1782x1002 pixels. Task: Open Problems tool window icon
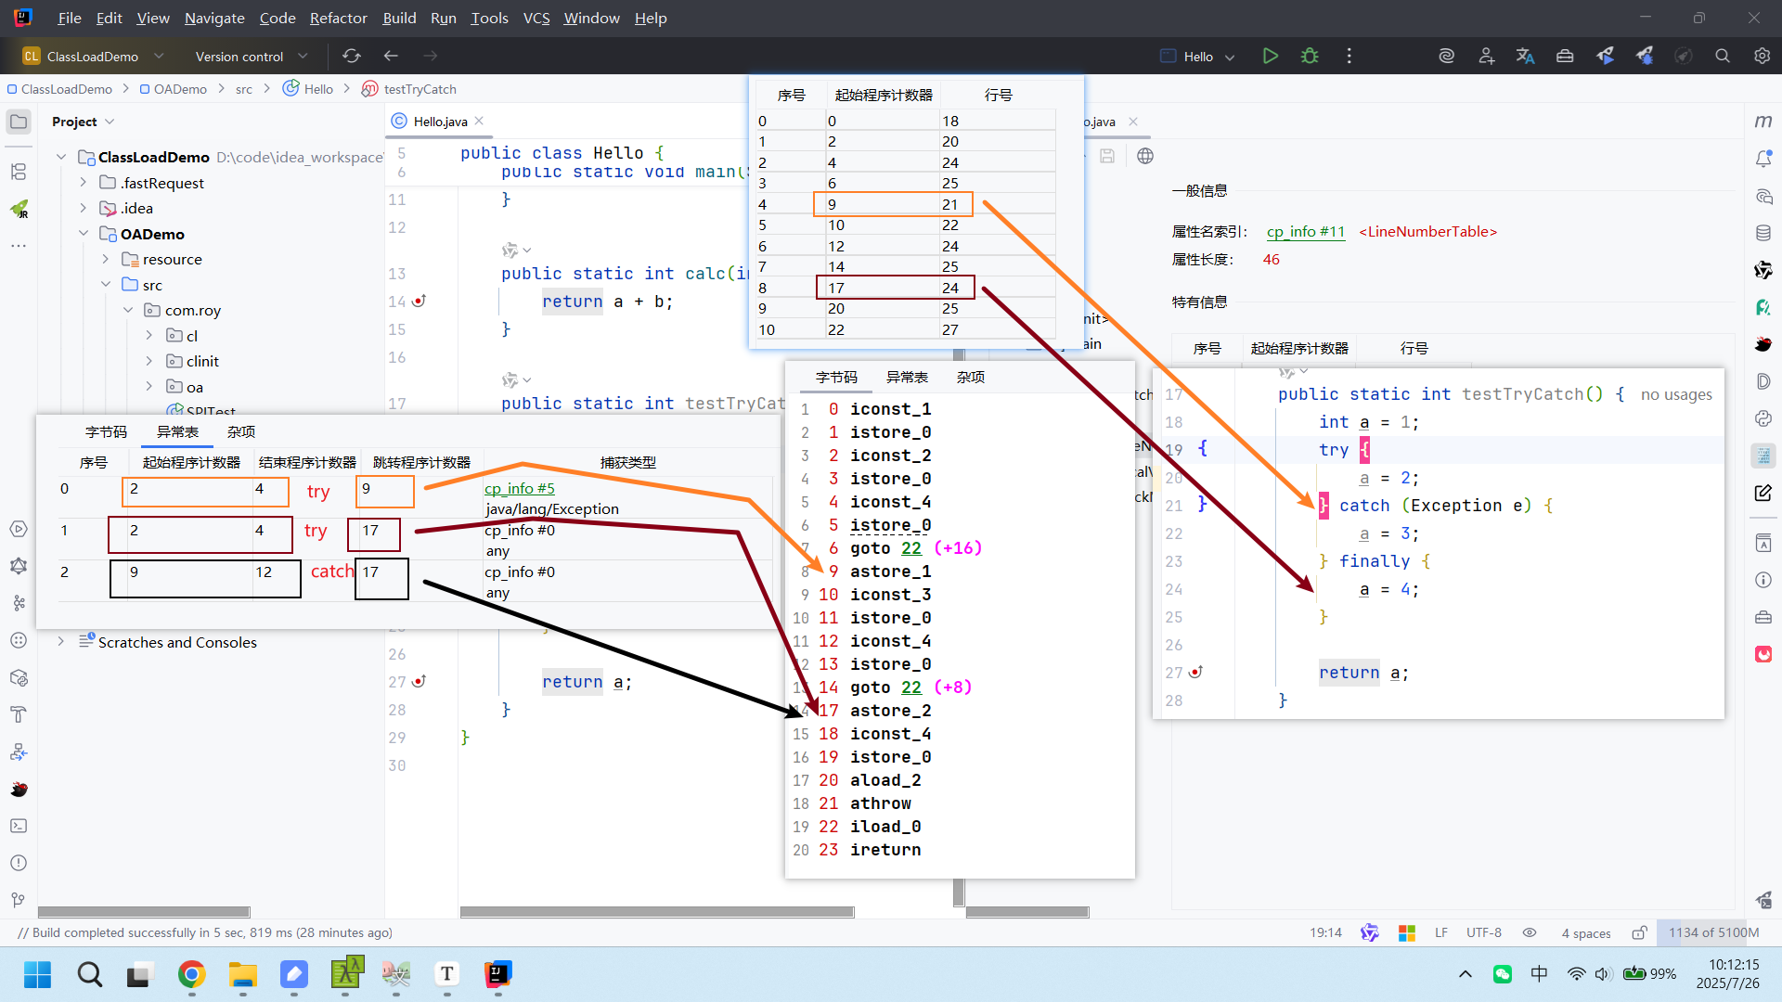19,863
